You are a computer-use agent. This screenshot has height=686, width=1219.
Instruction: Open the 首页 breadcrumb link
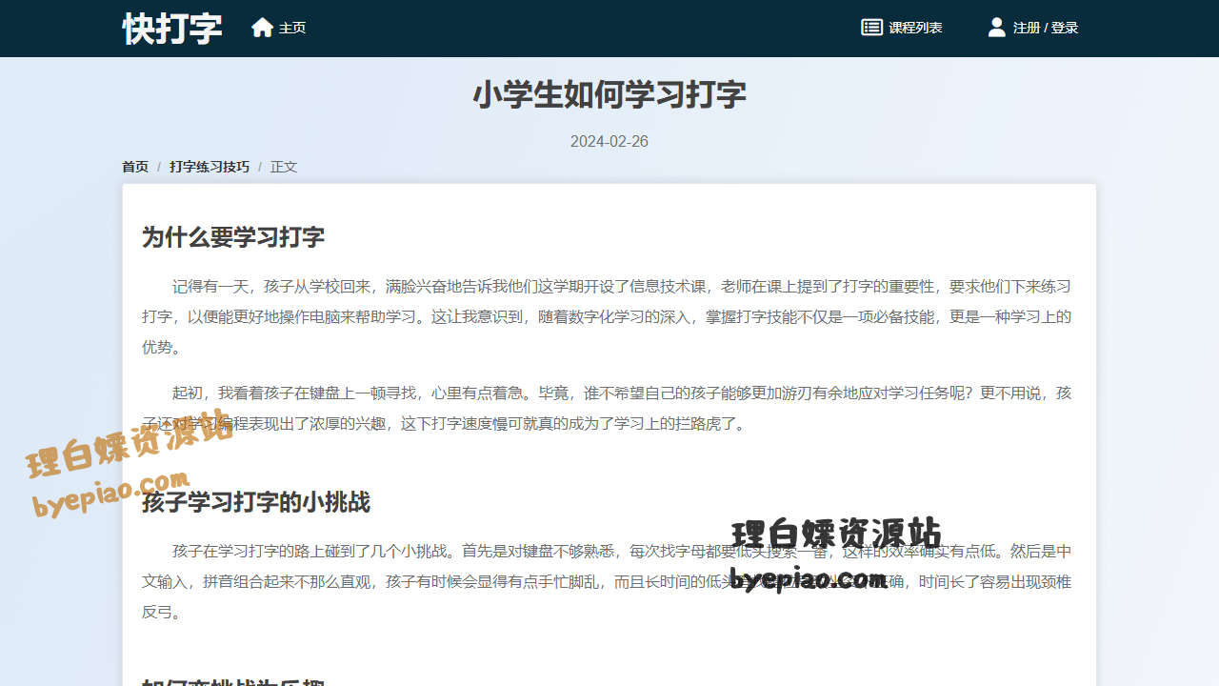point(134,166)
